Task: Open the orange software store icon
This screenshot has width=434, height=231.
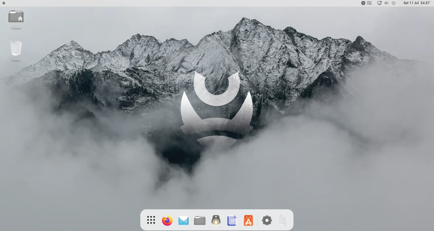Action: [248, 220]
